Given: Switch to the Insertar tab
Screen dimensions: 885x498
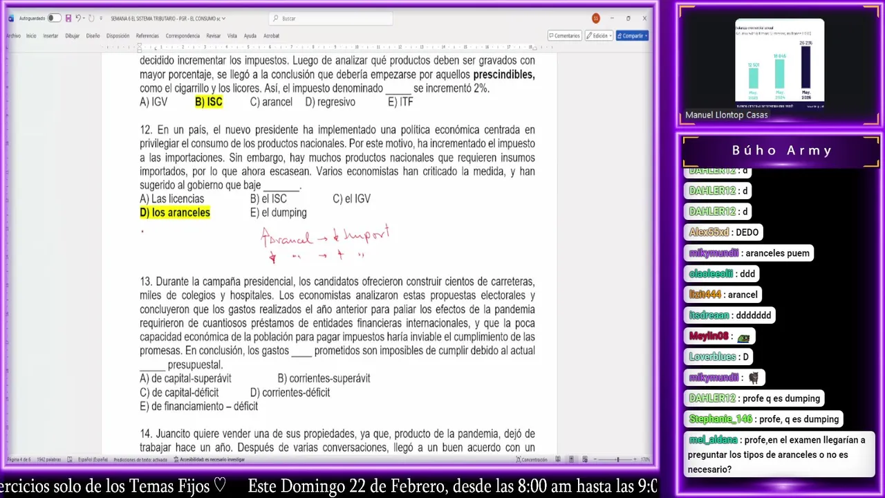Looking at the screenshot, I should pos(50,35).
